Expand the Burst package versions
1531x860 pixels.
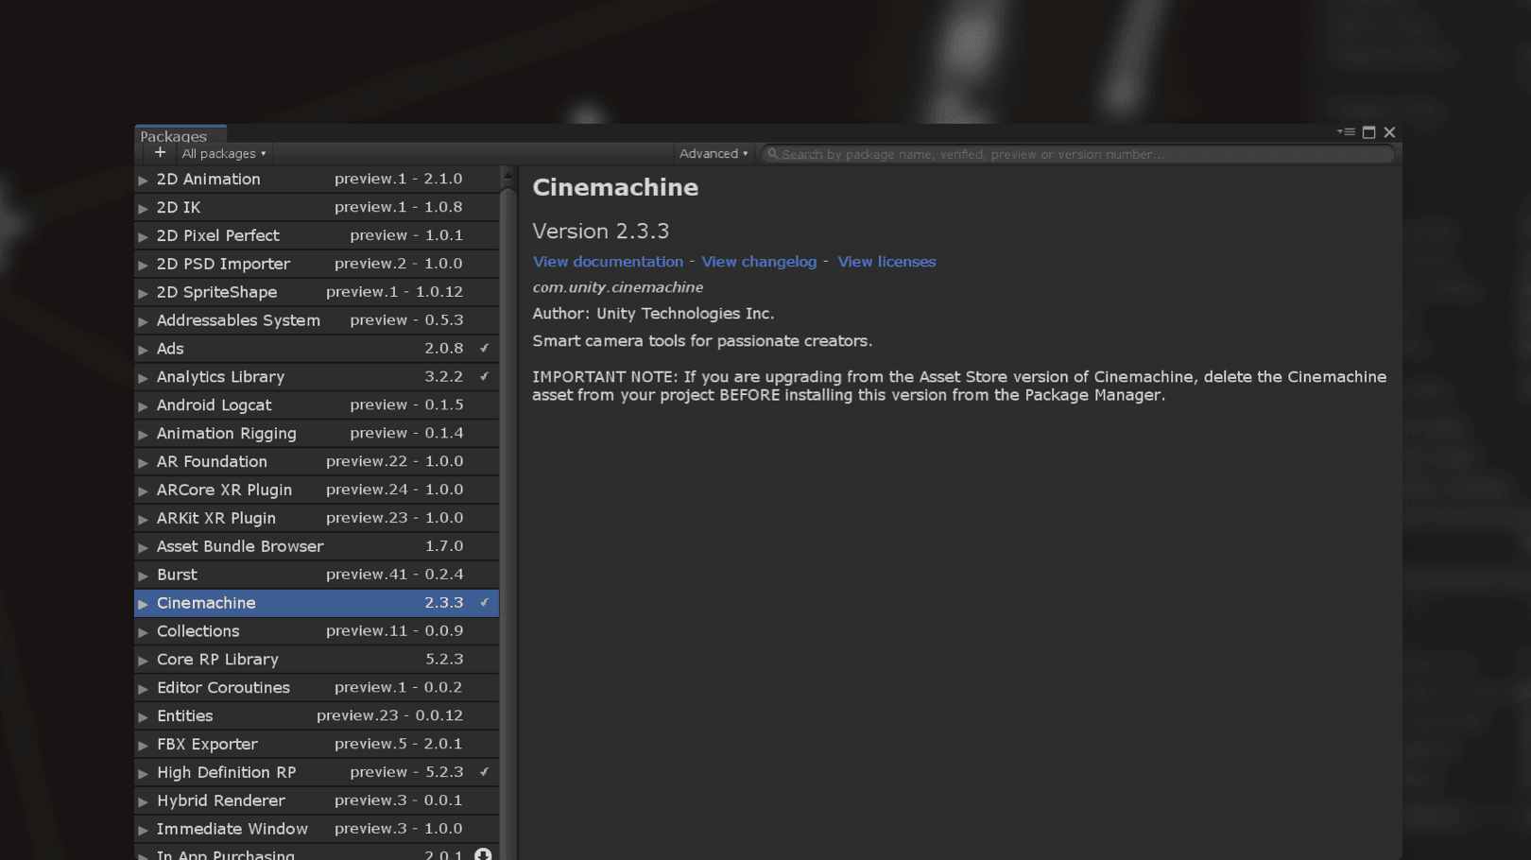[144, 576]
